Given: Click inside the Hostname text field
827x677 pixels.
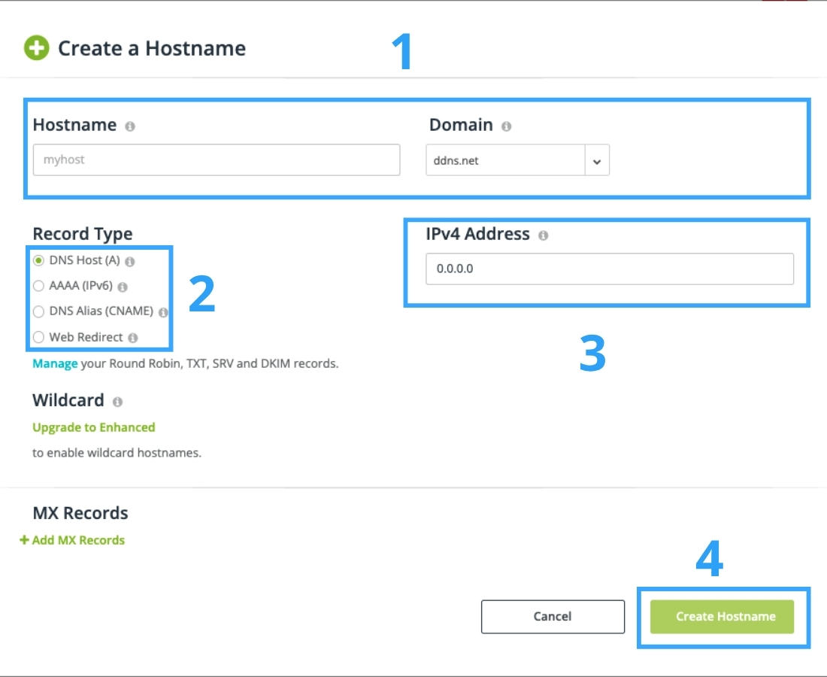Looking at the screenshot, I should click(216, 159).
